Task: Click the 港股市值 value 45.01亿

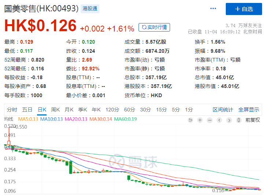Action: (x=230, y=86)
